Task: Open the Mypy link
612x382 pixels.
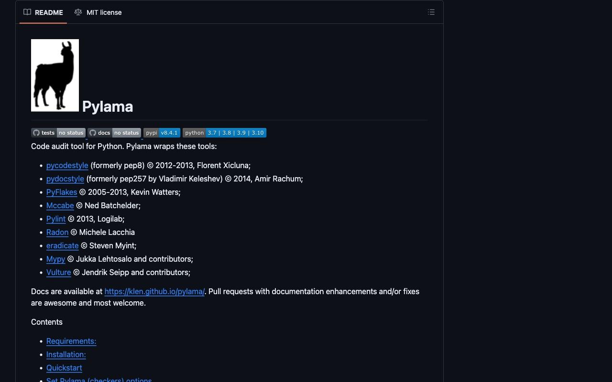Action: (x=55, y=259)
